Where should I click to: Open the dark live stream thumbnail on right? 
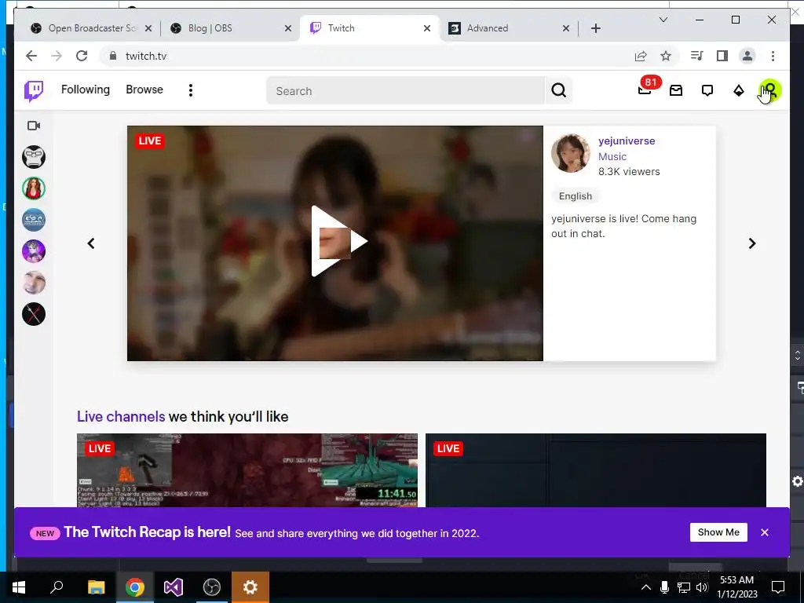596,470
